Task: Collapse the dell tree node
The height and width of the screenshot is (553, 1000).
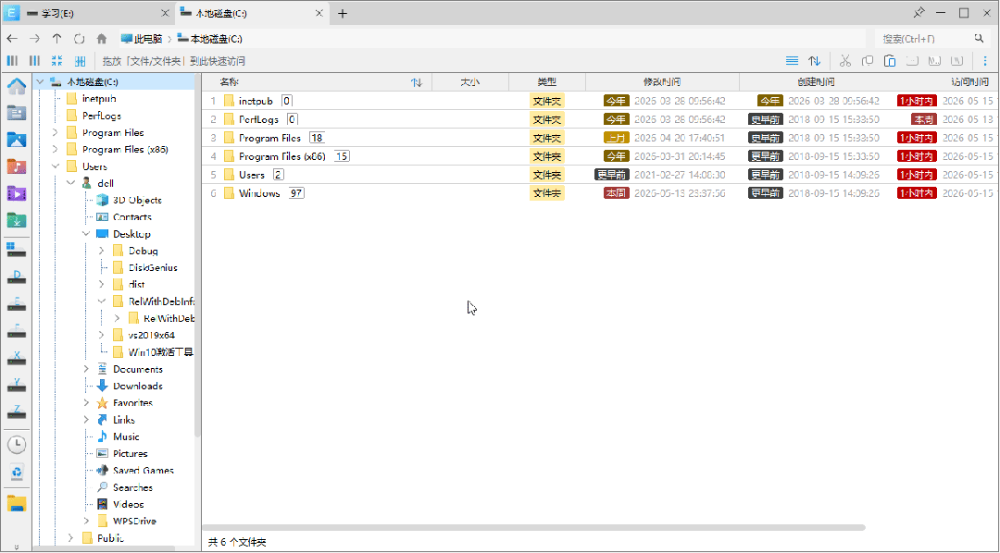Action: point(70,183)
